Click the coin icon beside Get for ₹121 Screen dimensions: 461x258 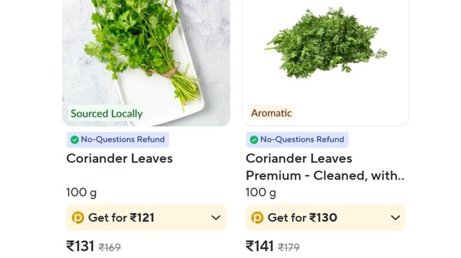coord(78,218)
